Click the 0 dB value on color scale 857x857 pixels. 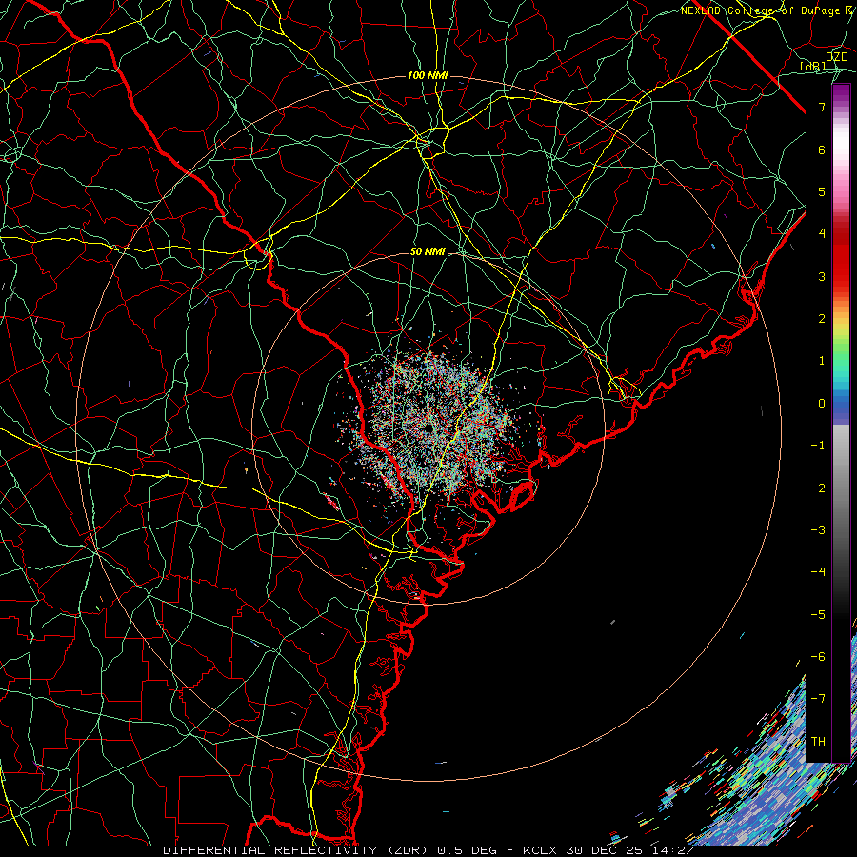822,404
